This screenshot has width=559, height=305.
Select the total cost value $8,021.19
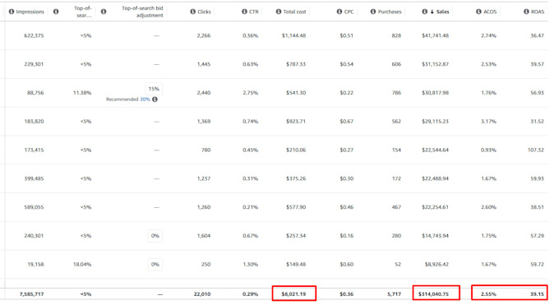click(x=293, y=294)
